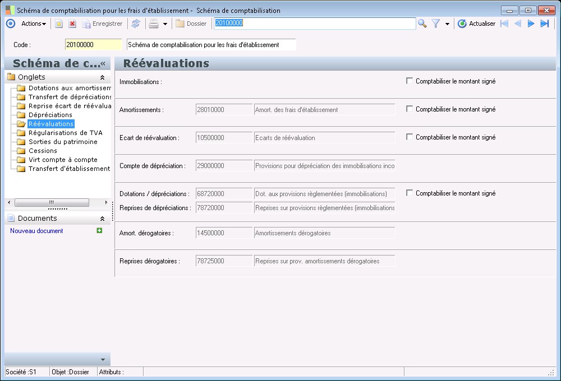The image size is (561, 381).
Task: Click the filter funnel icon
Action: click(435, 24)
